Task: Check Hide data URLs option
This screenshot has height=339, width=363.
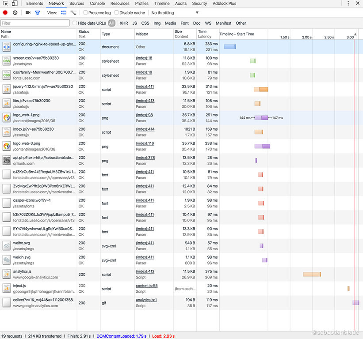Action: click(x=75, y=23)
